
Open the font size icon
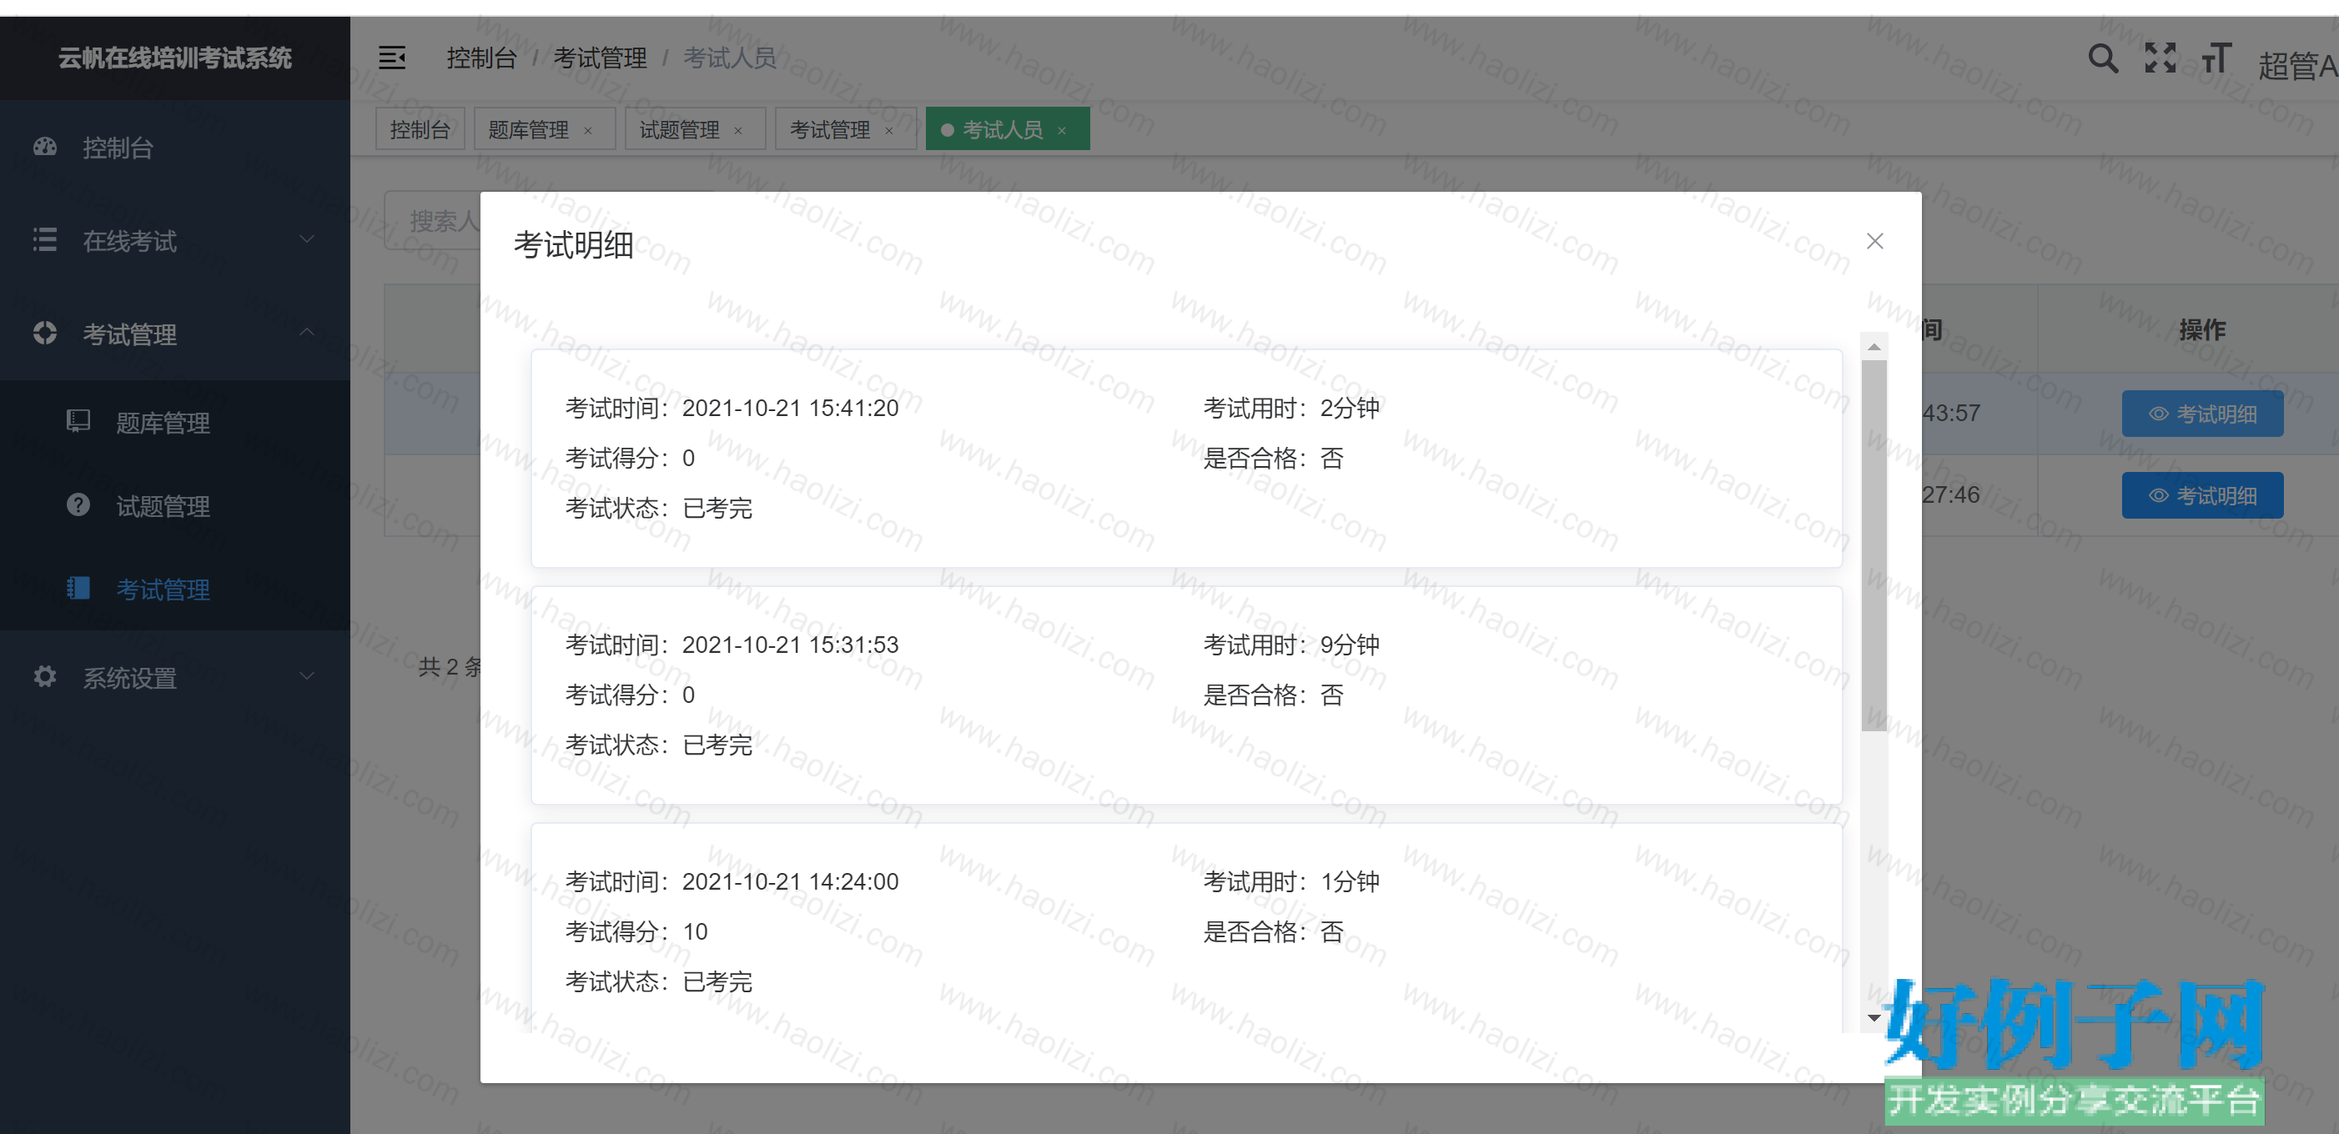point(2216,59)
